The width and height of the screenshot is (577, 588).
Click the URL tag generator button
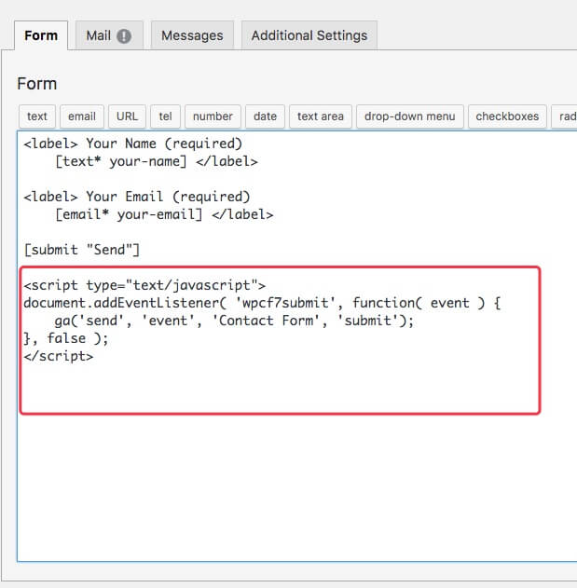(x=128, y=116)
